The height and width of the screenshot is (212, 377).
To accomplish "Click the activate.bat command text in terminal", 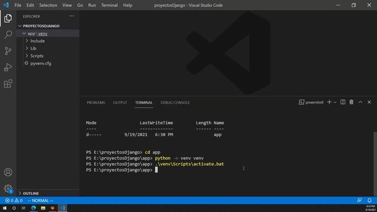I will point(190,164).
